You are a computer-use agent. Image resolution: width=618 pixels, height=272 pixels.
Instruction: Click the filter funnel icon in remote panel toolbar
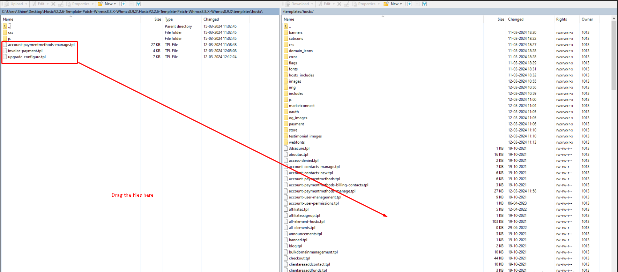pos(424,4)
